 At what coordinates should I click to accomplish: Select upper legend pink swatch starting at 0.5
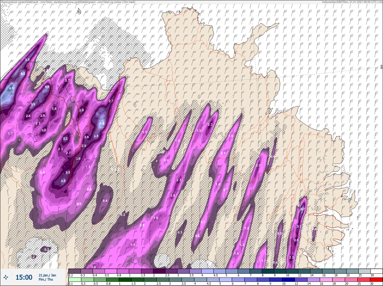tap(111, 271)
